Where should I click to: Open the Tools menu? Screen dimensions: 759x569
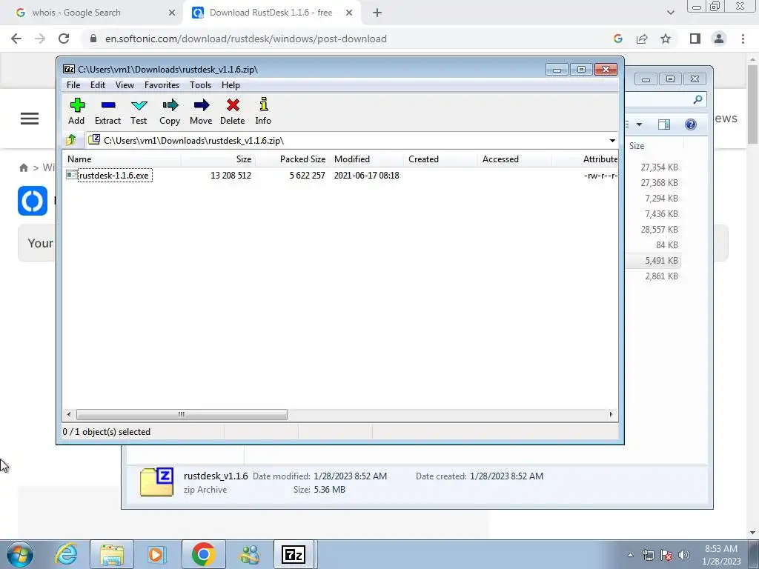point(200,85)
